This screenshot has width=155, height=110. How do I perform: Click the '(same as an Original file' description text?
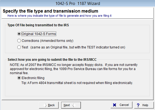[78, 47]
